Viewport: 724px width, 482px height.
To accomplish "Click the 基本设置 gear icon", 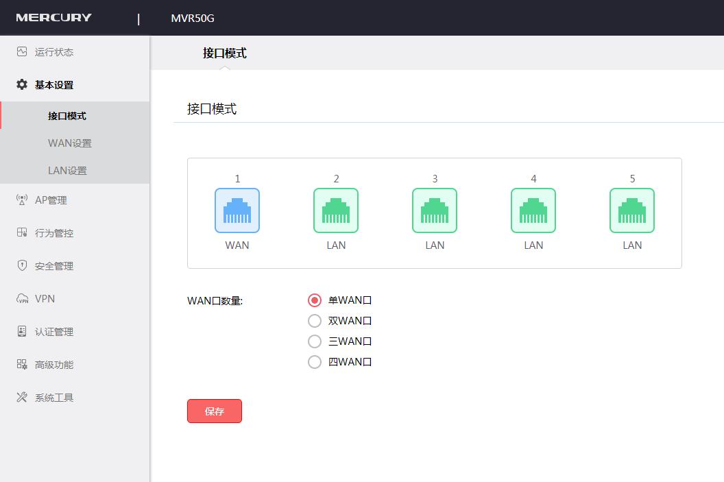I will click(x=21, y=84).
